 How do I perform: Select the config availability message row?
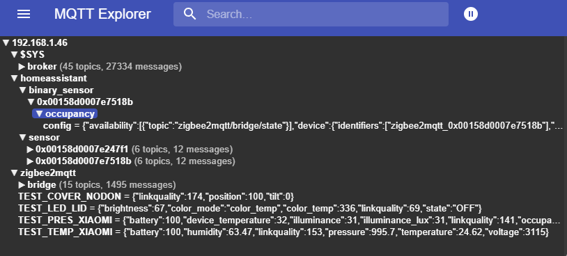[x=303, y=126]
